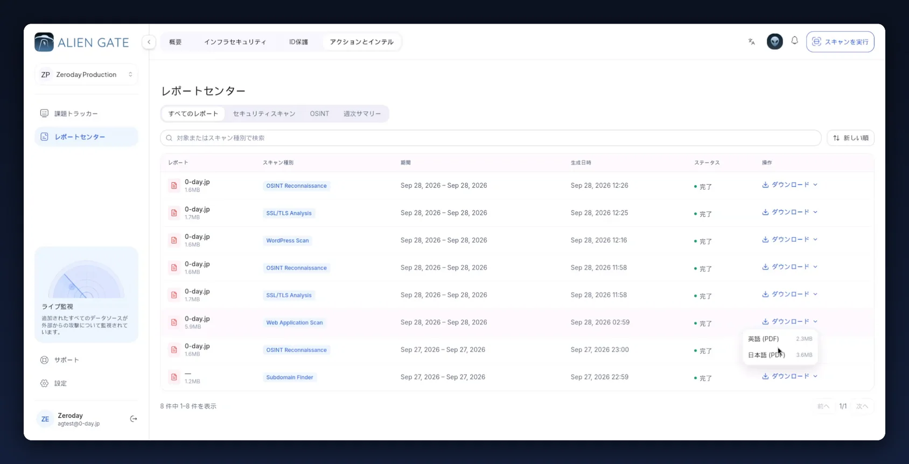This screenshot has height=464, width=909.
Task: Click the スキャンを実行 button
Action: click(840, 41)
